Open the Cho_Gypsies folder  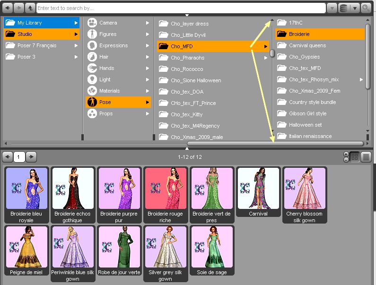[320, 57]
